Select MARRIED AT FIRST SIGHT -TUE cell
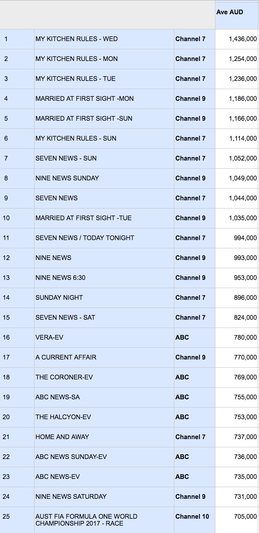 tap(104, 218)
